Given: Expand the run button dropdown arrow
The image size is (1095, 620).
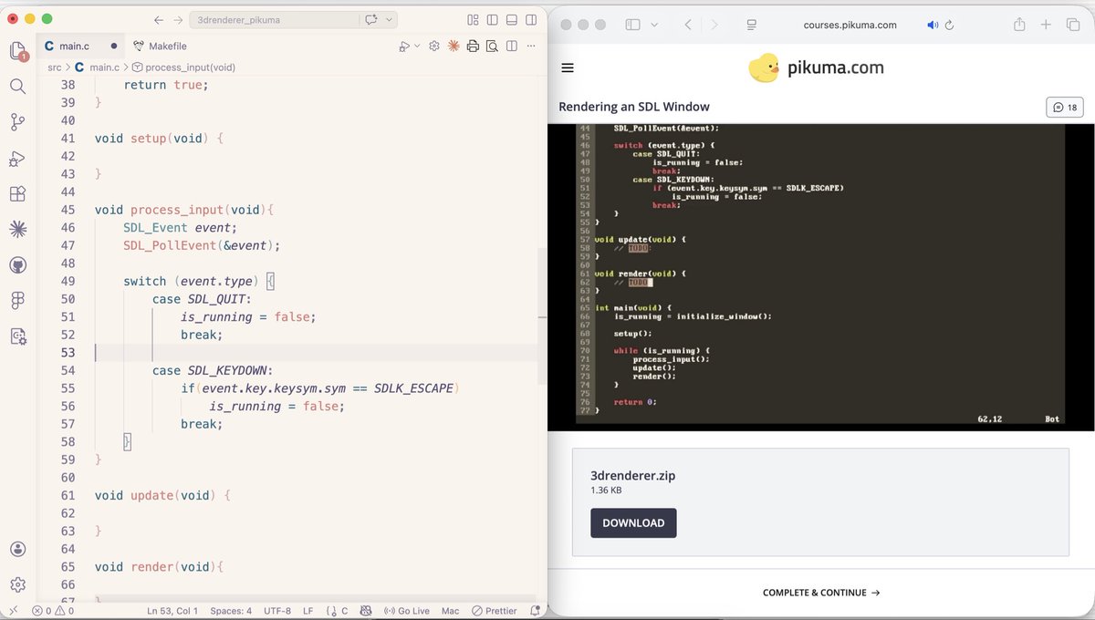Looking at the screenshot, I should (417, 46).
